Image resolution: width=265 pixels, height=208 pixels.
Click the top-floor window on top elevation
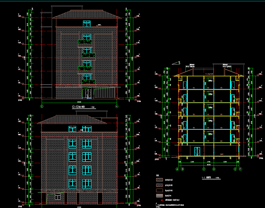[86, 24]
